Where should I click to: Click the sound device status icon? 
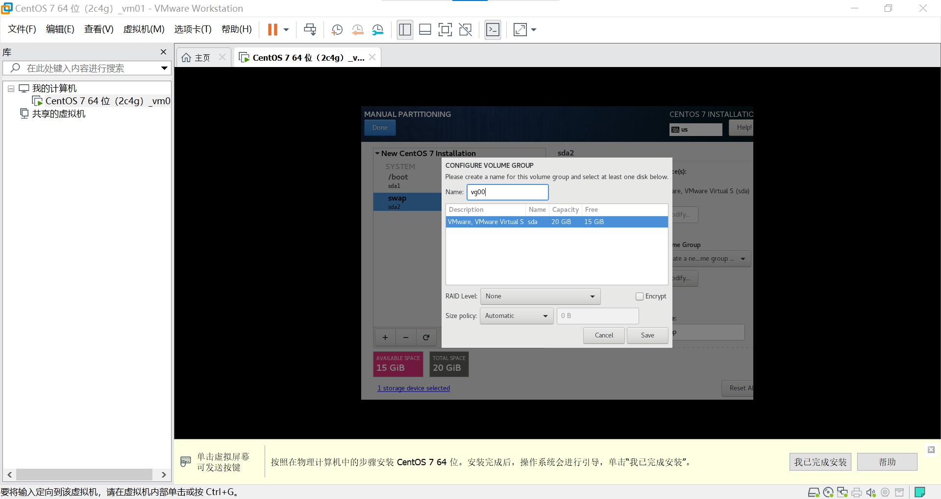[871, 492]
